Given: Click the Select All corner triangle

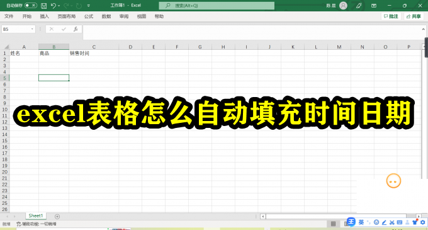Looking at the screenshot, I should pyautogui.click(x=6, y=47).
